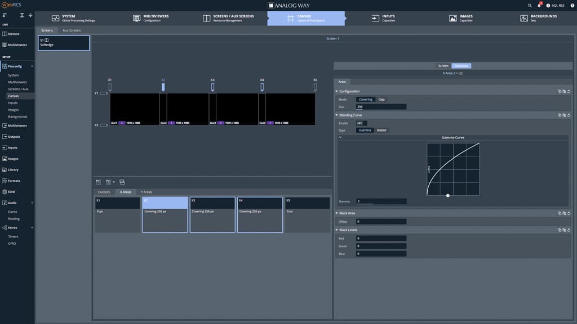Open the notifications bell
This screenshot has height=324, width=577.
pos(539,6)
